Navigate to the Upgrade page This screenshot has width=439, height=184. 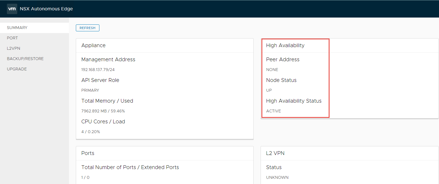[17, 69]
